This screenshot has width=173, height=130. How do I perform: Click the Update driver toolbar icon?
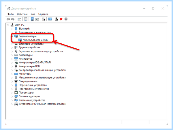pos(44,19)
